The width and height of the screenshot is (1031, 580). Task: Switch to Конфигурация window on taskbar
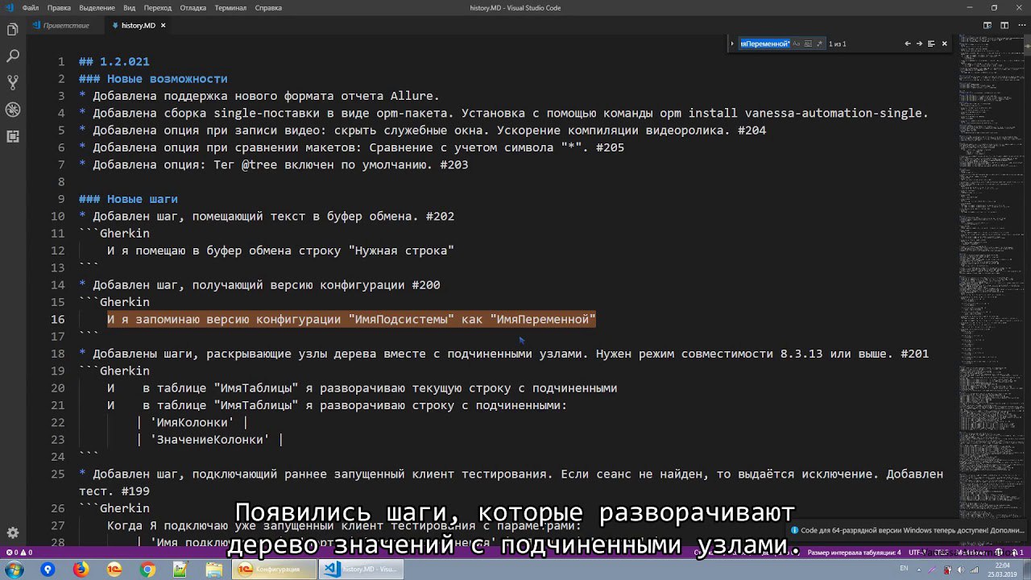[x=274, y=570]
